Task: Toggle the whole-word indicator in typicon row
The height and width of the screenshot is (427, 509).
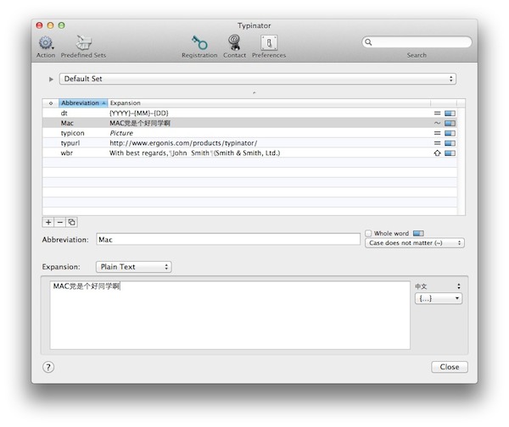Action: (x=450, y=133)
